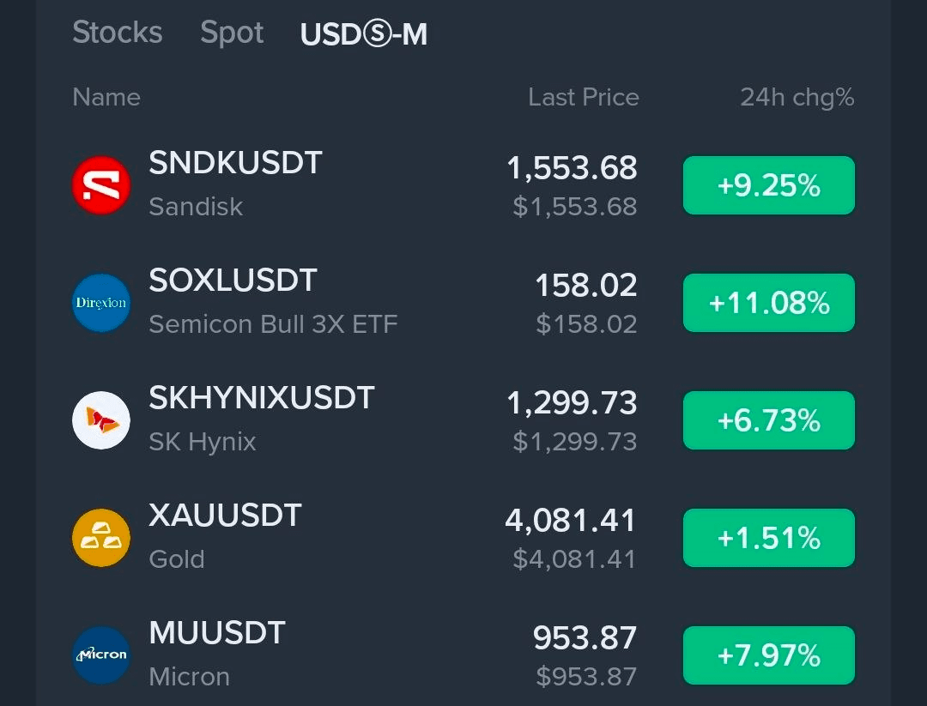The height and width of the screenshot is (706, 927).
Task: Select the USDⓈ-M tab
Action: (364, 34)
